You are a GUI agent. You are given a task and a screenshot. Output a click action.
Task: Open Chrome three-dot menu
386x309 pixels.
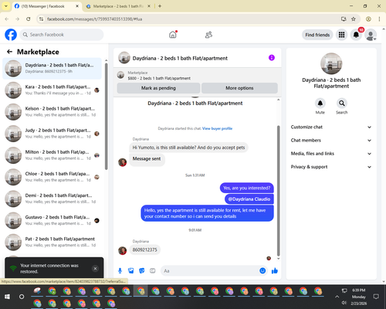pos(379,19)
